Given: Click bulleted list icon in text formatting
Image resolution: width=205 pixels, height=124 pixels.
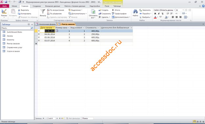Looking at the screenshot, I should pyautogui.click(x=186, y=10).
